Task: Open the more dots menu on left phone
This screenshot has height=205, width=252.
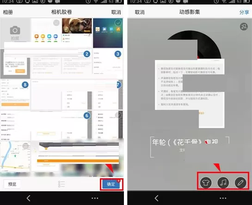Action: tap(95, 198)
